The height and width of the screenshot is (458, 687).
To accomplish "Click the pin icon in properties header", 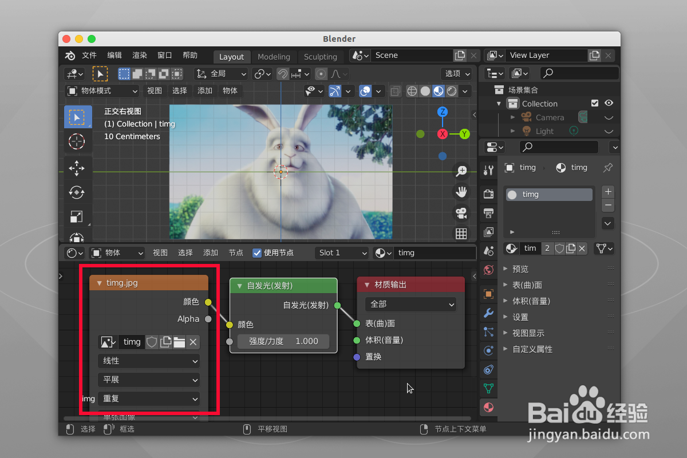I will point(607,168).
